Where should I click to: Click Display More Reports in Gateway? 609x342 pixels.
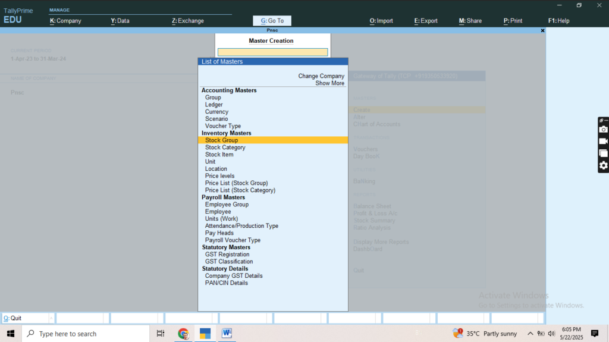click(x=381, y=242)
